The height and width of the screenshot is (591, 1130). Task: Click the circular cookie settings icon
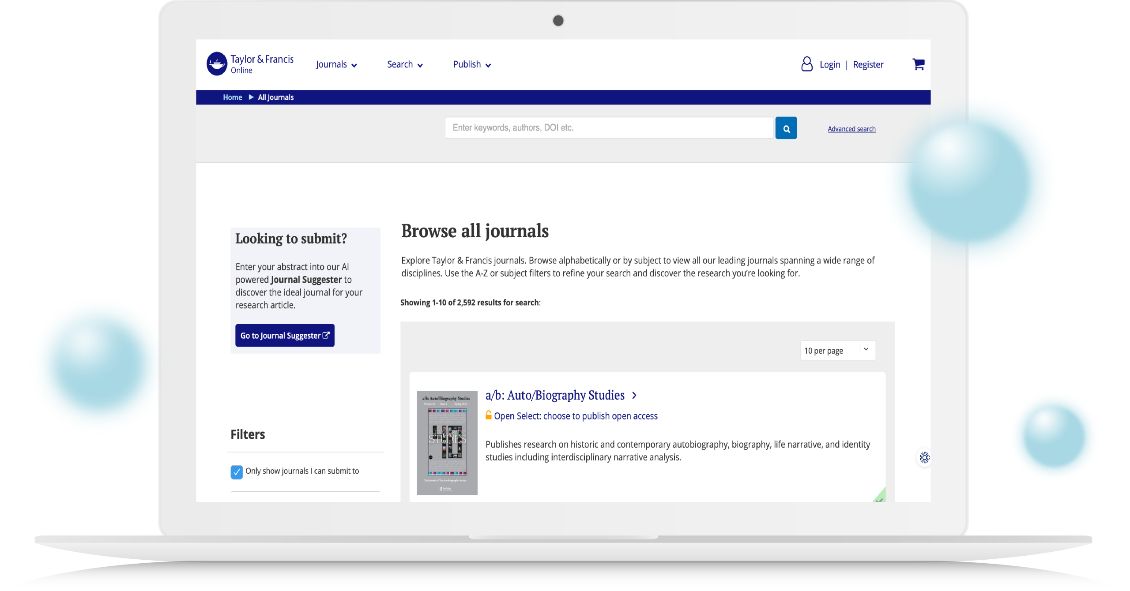924,457
